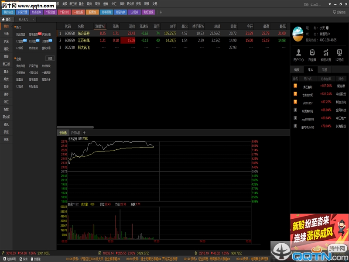This screenshot has height=262, width=349.
Task: Click the 股票池 orange toolbar button
Action: (x=92, y=12)
